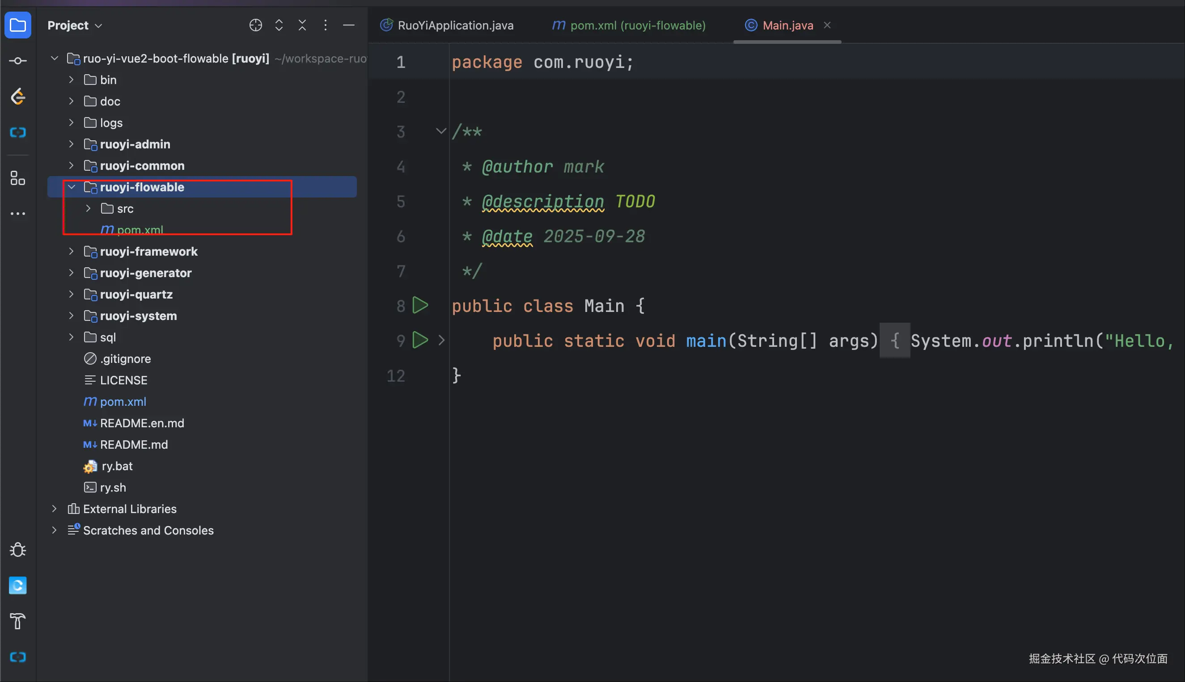Open the Build hammer tool icon
Viewport: 1185px width, 682px height.
pos(18,621)
